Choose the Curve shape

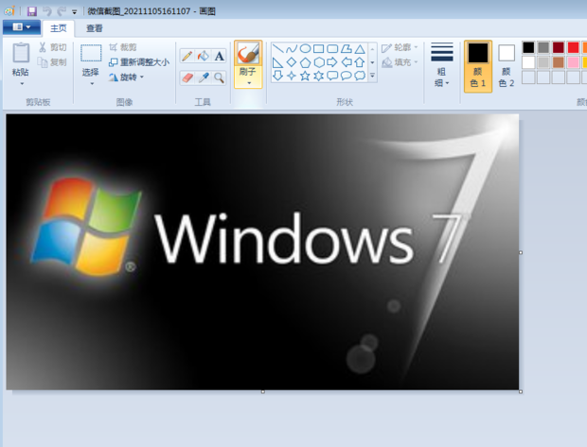tap(292, 49)
